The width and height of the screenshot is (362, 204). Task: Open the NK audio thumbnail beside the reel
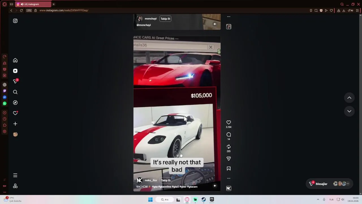point(229,188)
